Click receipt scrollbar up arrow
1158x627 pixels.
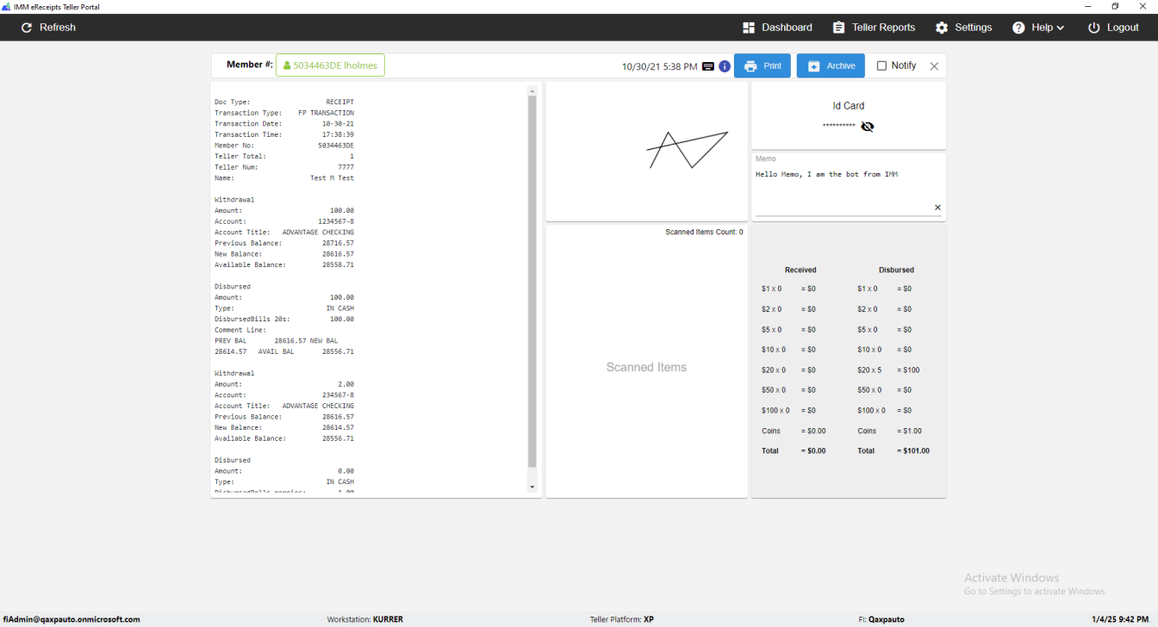(532, 90)
